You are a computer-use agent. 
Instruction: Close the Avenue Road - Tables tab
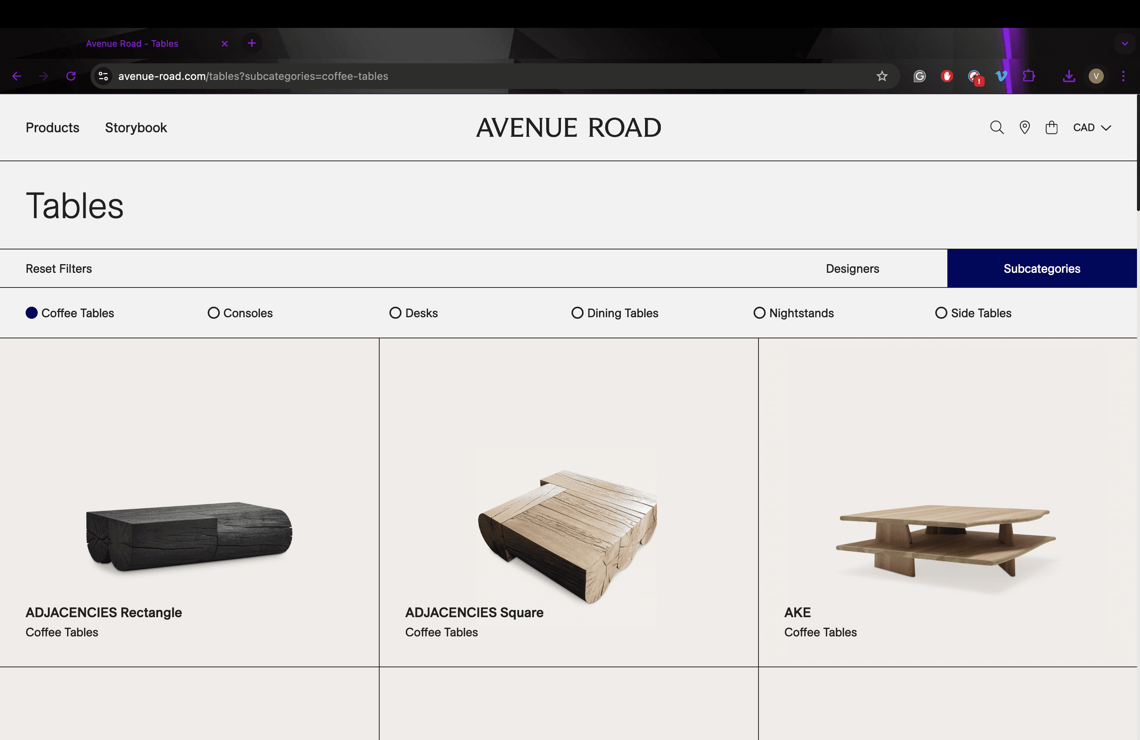[225, 44]
